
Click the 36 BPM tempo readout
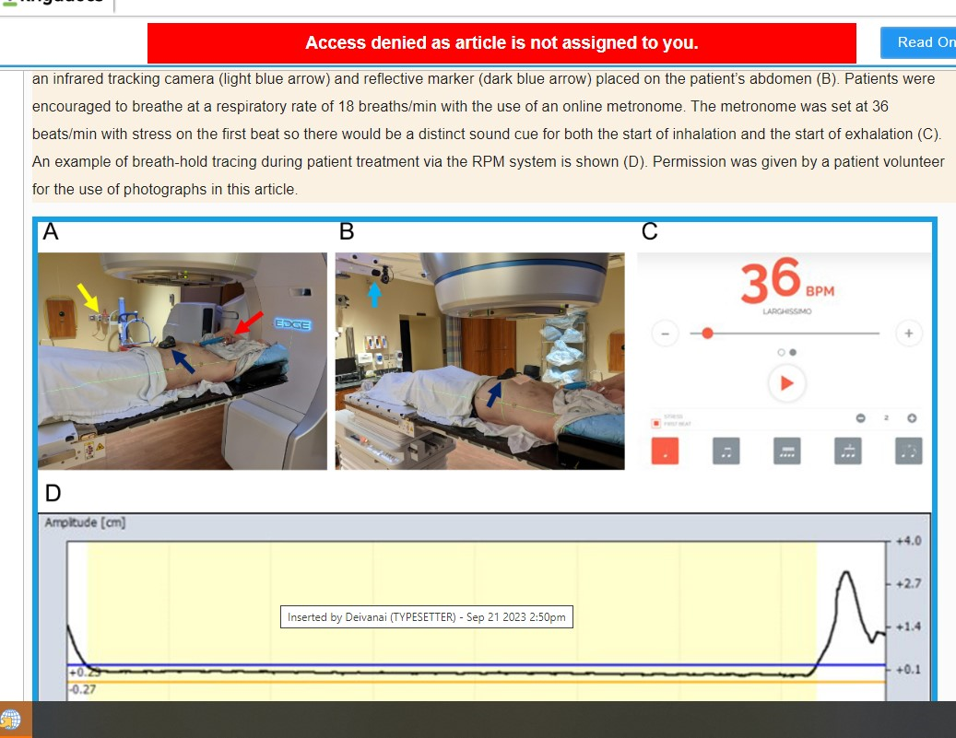pyautogui.click(x=786, y=281)
